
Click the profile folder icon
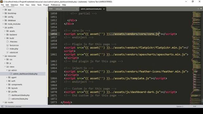(x=9, y=92)
